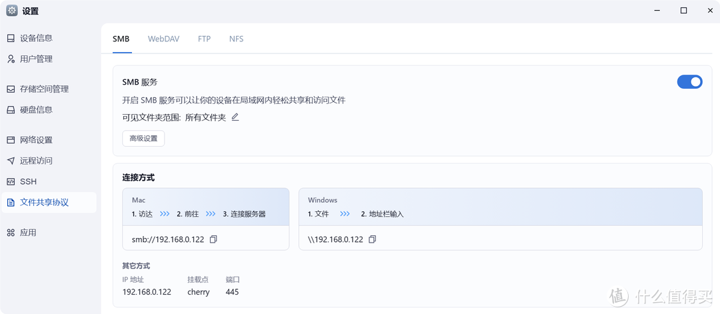720x314 pixels.
Task: Switch to the NFS tab
Action: [236, 39]
